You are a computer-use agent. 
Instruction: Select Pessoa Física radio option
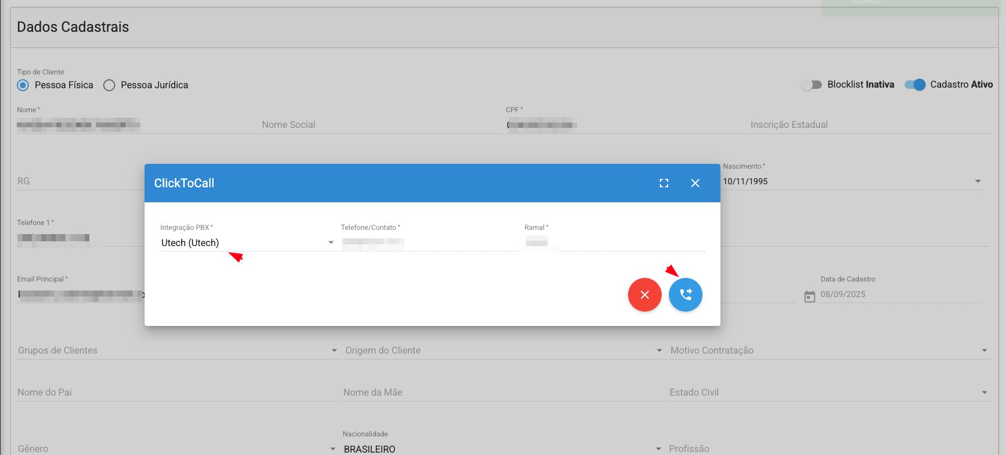pos(23,85)
